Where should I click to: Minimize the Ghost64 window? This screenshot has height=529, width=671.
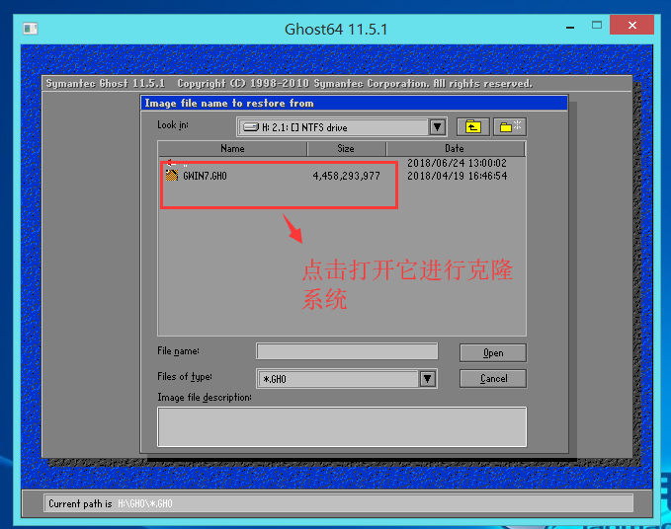pos(570,28)
